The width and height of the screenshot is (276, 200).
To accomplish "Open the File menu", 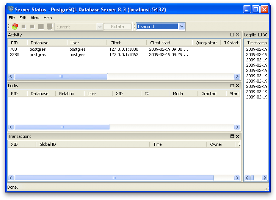I will pos(12,18).
